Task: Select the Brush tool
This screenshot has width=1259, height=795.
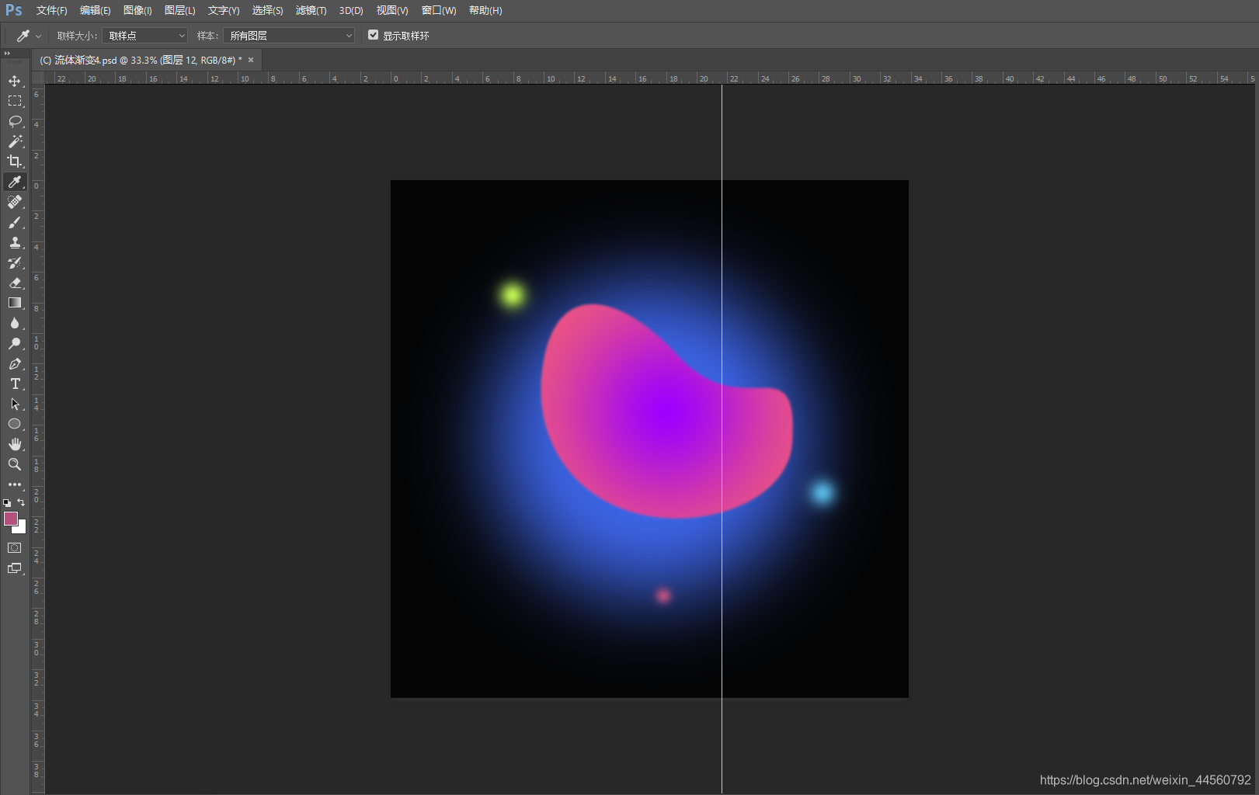Action: [x=15, y=222]
